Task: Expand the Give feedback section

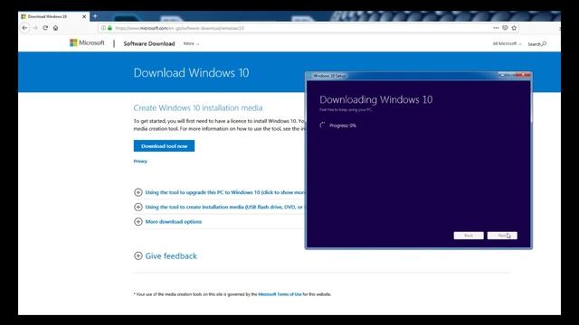Action: 166,255
